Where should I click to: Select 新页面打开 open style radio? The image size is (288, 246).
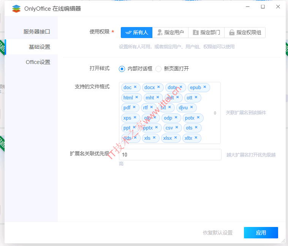click(158, 69)
